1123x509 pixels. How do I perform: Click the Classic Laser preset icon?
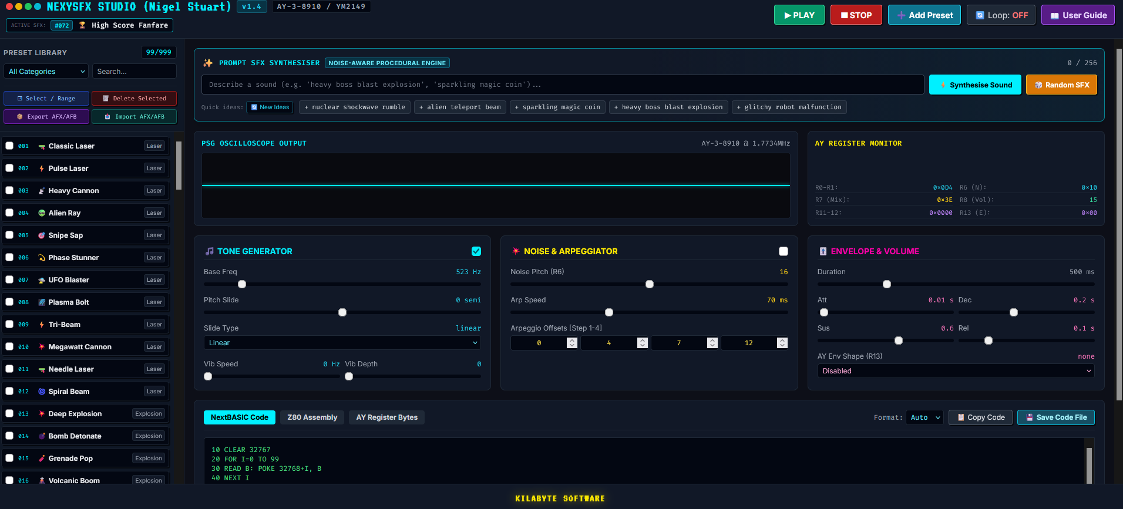pos(42,146)
